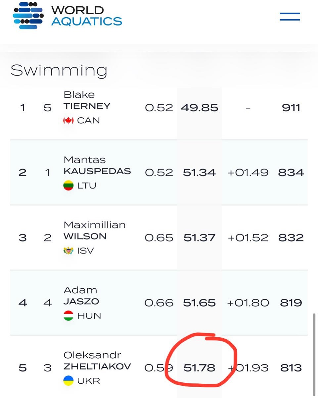Open Blake TIERNEY athlete link
The height and width of the screenshot is (398, 318).
pyautogui.click(x=87, y=100)
